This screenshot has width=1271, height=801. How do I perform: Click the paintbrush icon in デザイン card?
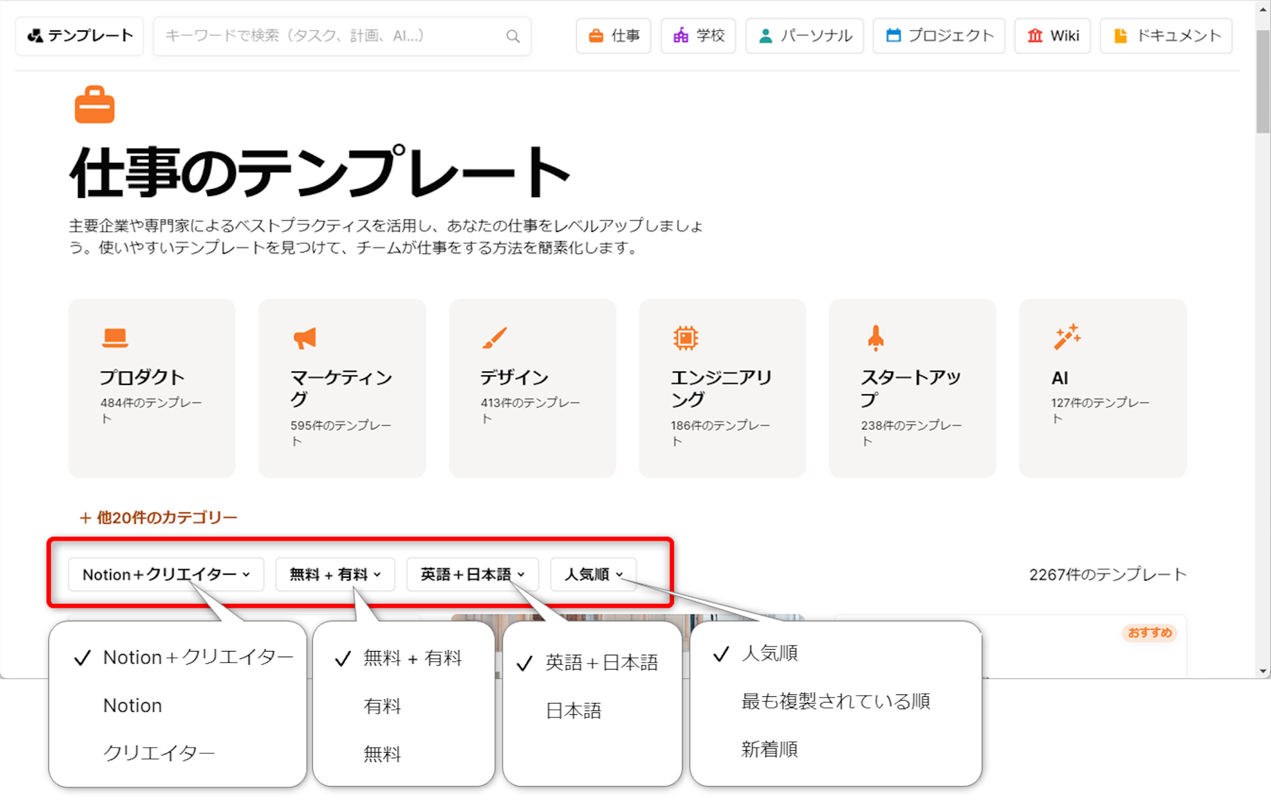pyautogui.click(x=495, y=338)
